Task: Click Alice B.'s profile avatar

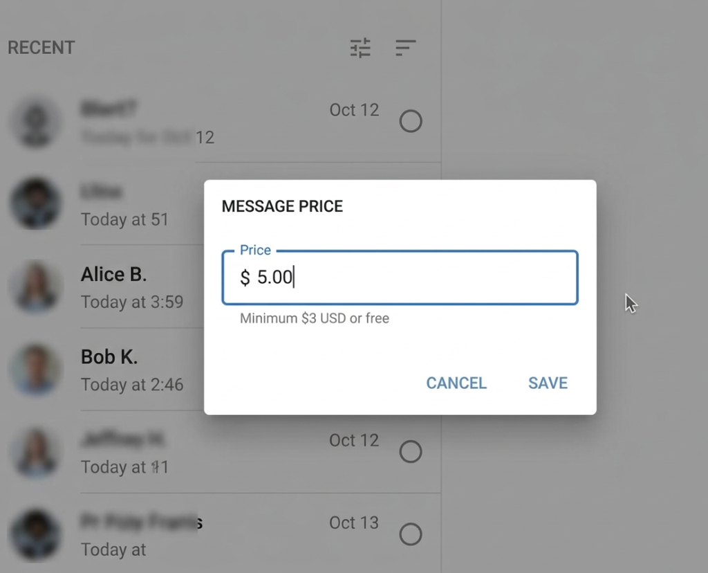Action: (35, 286)
